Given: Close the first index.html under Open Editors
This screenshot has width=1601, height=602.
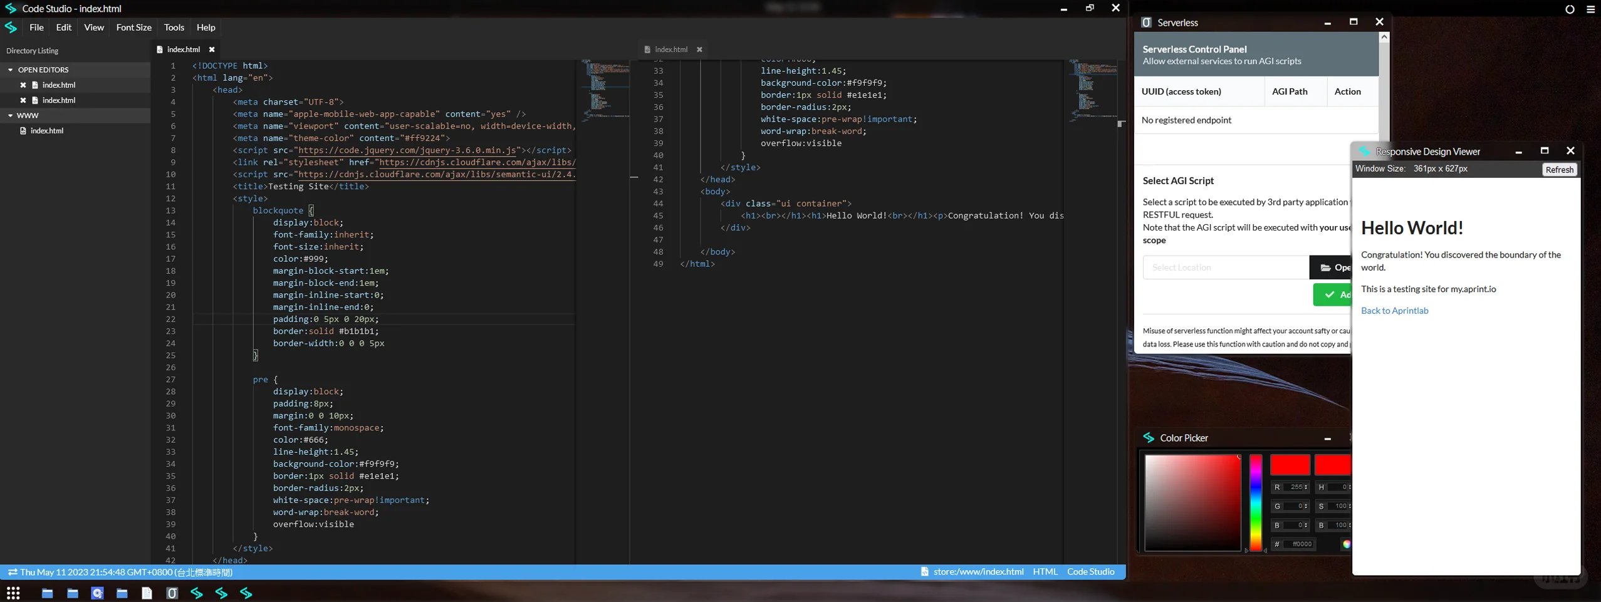Looking at the screenshot, I should coord(23,85).
